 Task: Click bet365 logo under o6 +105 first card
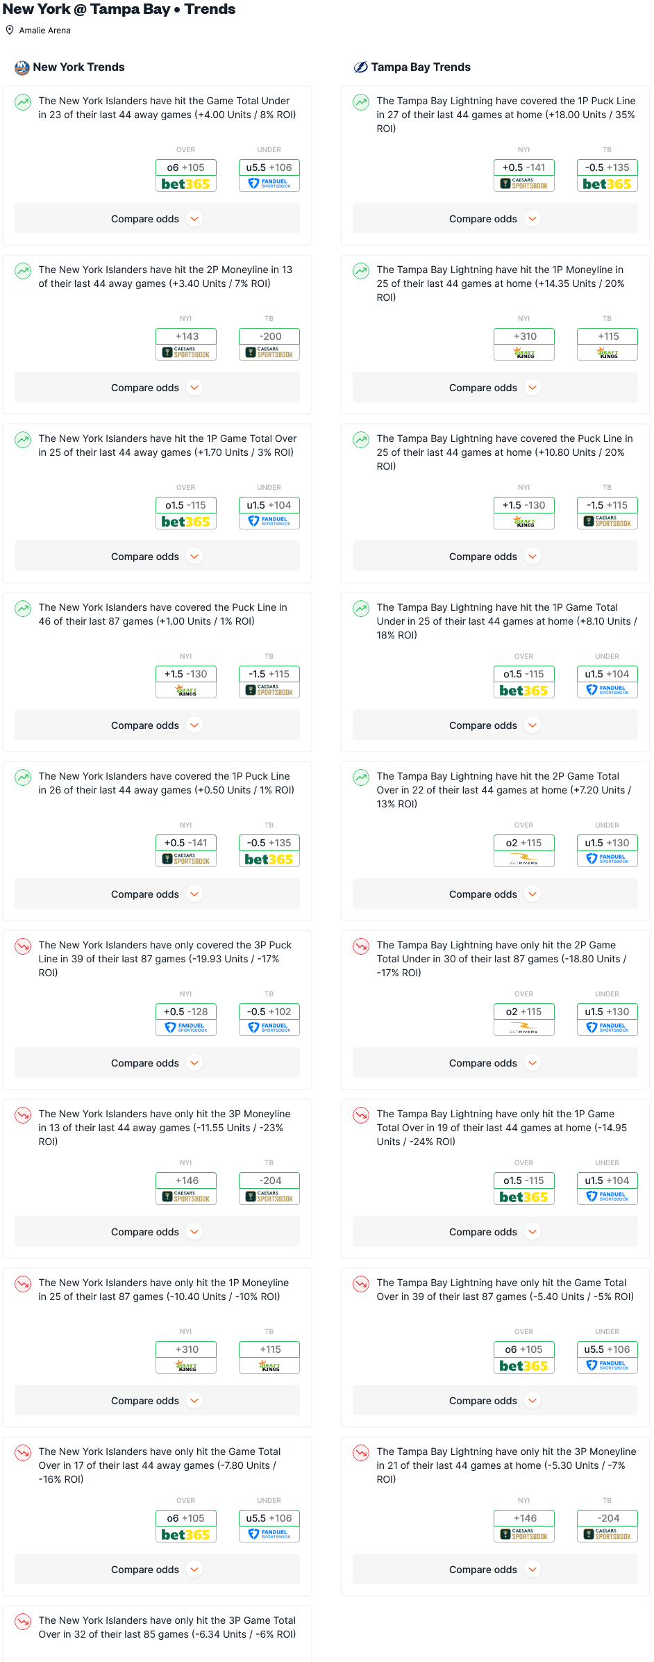pyautogui.click(x=185, y=184)
